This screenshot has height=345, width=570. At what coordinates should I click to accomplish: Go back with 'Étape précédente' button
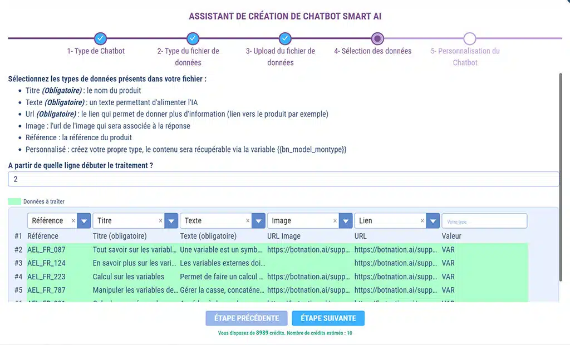tap(247, 318)
